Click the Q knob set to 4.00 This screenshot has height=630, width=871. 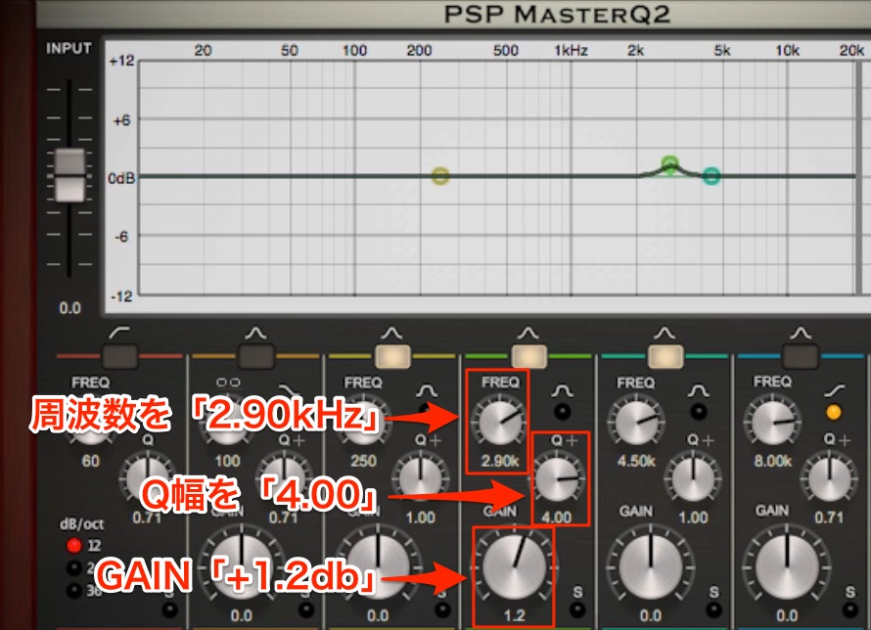pos(558,479)
